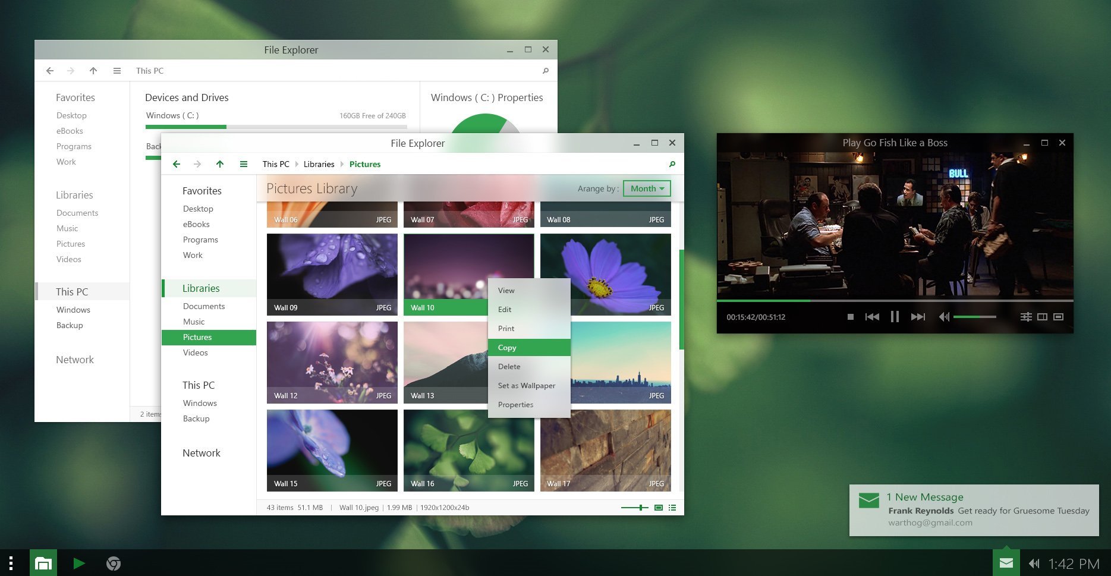This screenshot has width=1111, height=576.
Task: Open the hamburger menu in File Explorer
Action: (244, 164)
